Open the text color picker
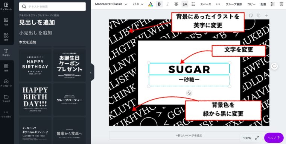Image resolution: width=286 pixels, height=144 pixels. pyautogui.click(x=151, y=4)
